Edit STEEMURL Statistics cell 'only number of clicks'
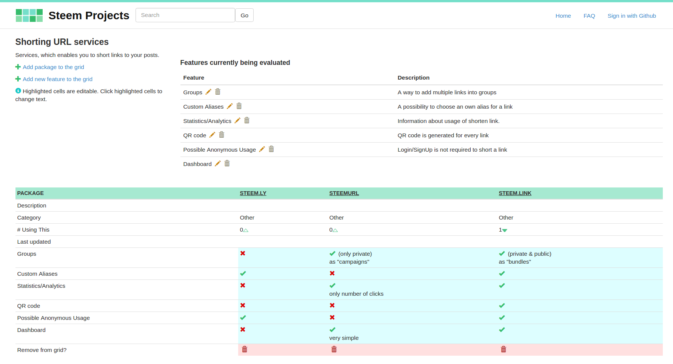 (412, 290)
